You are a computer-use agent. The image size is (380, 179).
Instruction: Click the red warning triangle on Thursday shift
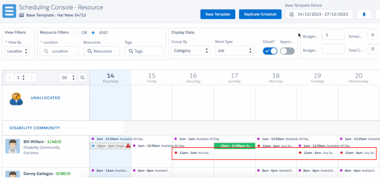pyautogui.click(x=128, y=146)
